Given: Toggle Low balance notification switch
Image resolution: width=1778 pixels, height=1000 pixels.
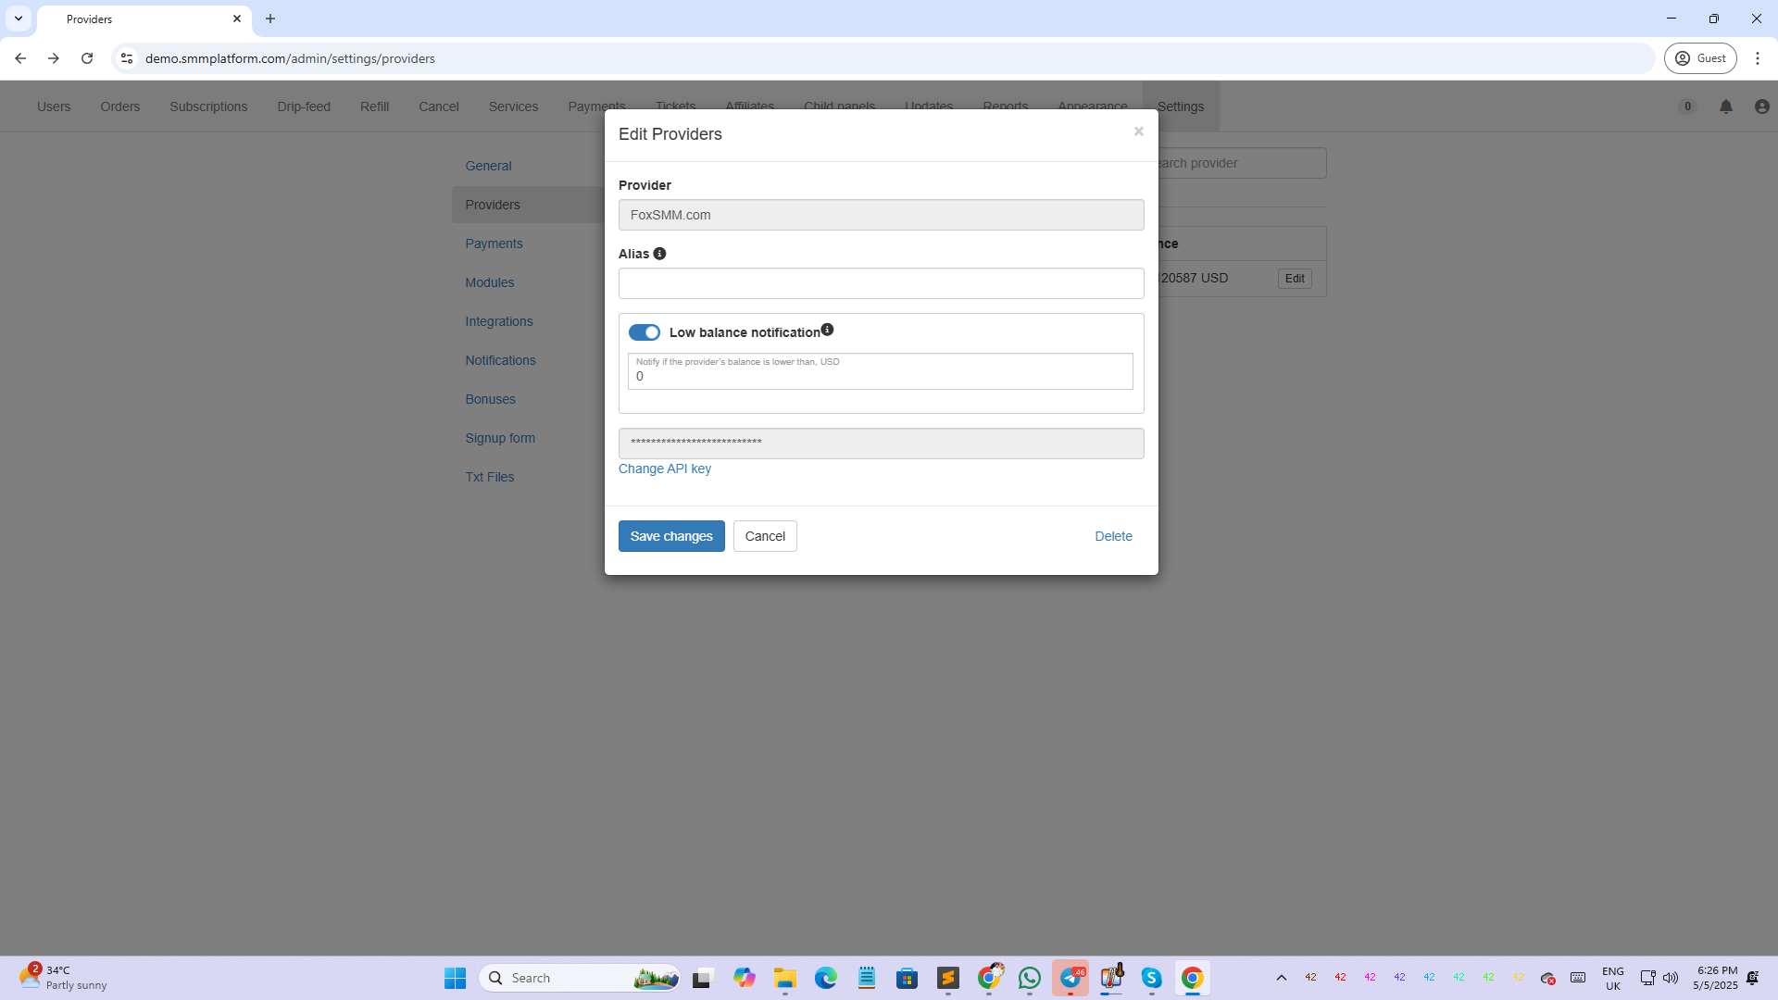Looking at the screenshot, I should click(x=644, y=332).
